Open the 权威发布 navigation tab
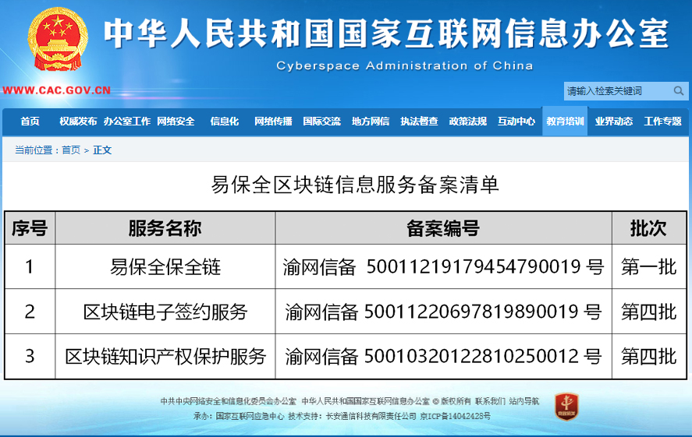 coord(78,122)
